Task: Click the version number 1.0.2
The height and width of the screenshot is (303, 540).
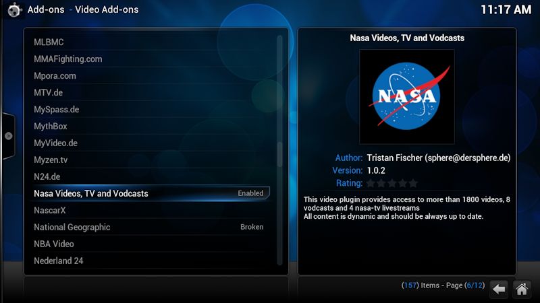Action: point(376,171)
